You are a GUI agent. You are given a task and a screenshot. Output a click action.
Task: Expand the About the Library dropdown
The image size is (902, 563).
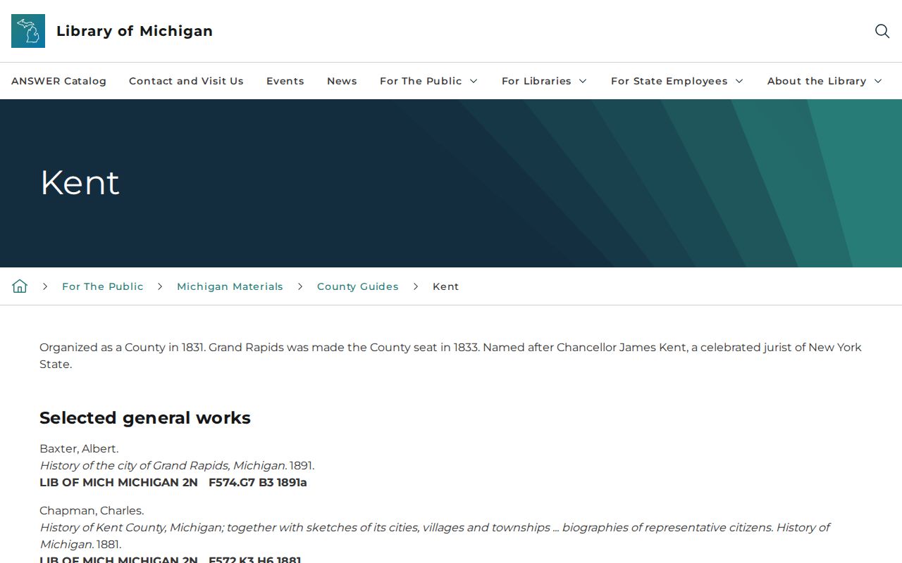[x=825, y=81]
